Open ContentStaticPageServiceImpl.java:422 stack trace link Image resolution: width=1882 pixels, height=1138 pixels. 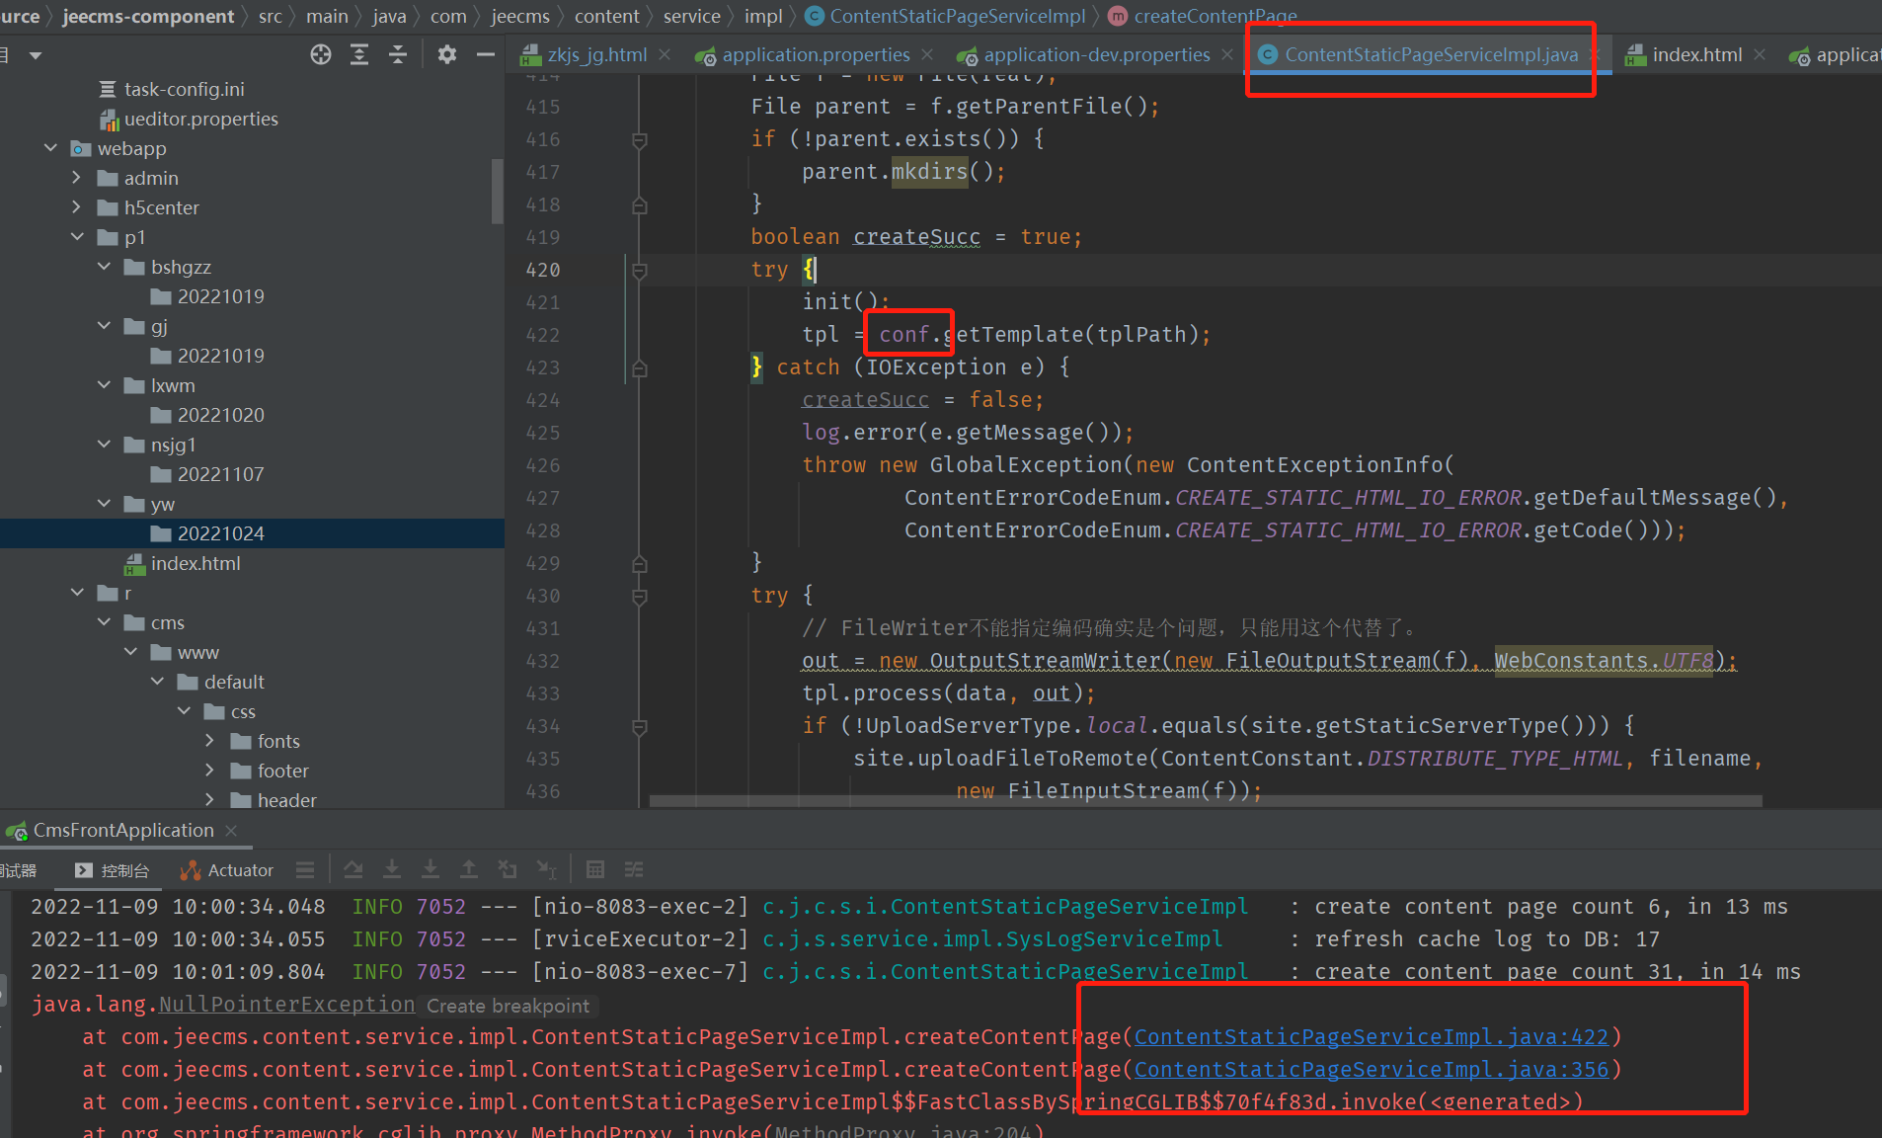point(1371,1037)
